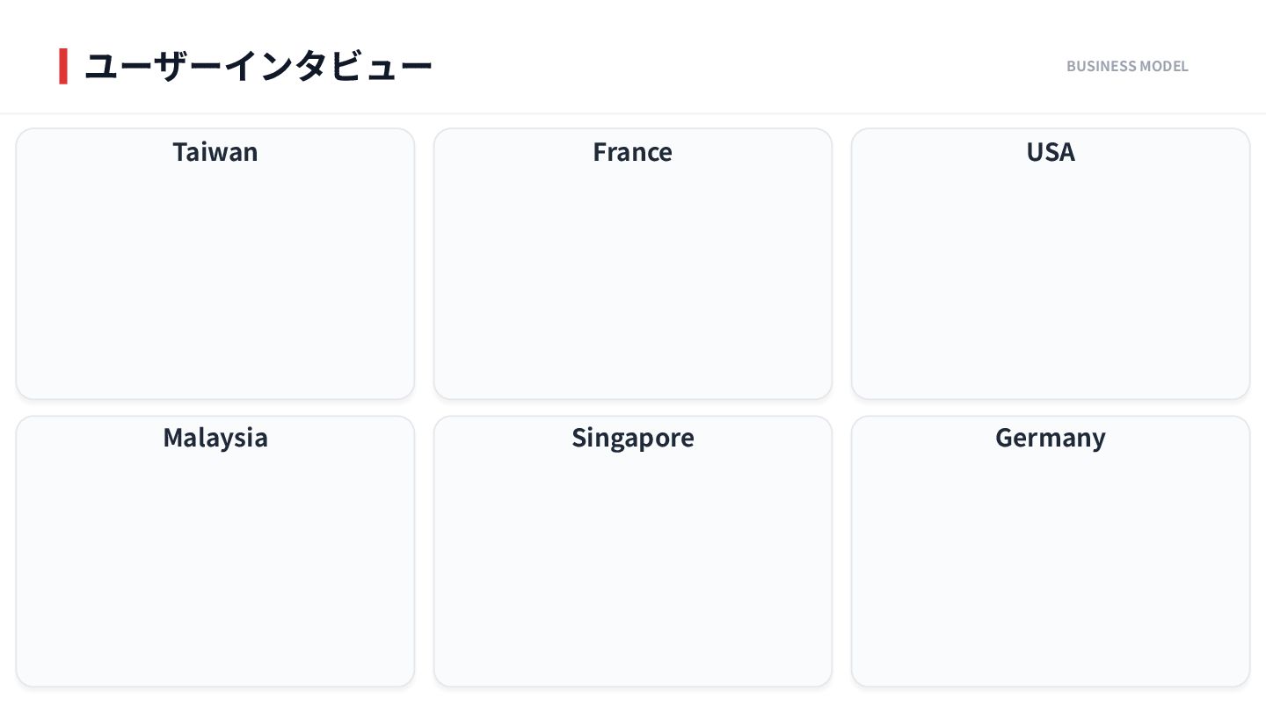Click blank area inside USA card
This screenshot has height=712, width=1266.
[1050, 281]
